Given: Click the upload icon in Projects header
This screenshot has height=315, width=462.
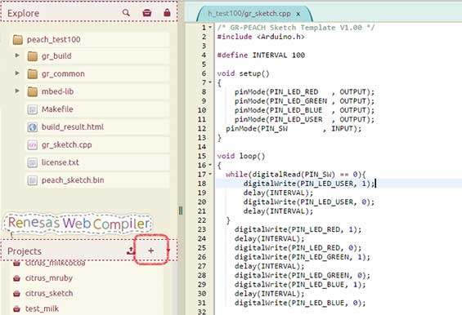Looking at the screenshot, I should pyautogui.click(x=130, y=251).
